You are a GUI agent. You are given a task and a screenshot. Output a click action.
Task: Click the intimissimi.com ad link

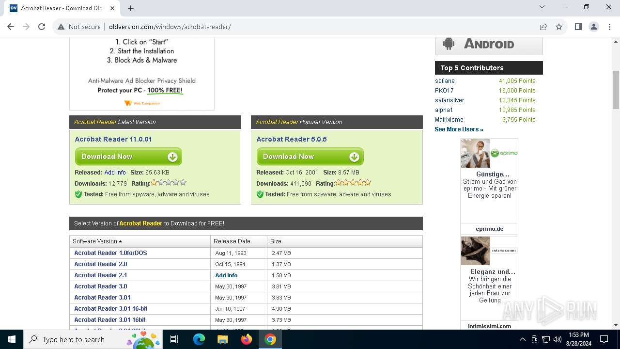489,326
